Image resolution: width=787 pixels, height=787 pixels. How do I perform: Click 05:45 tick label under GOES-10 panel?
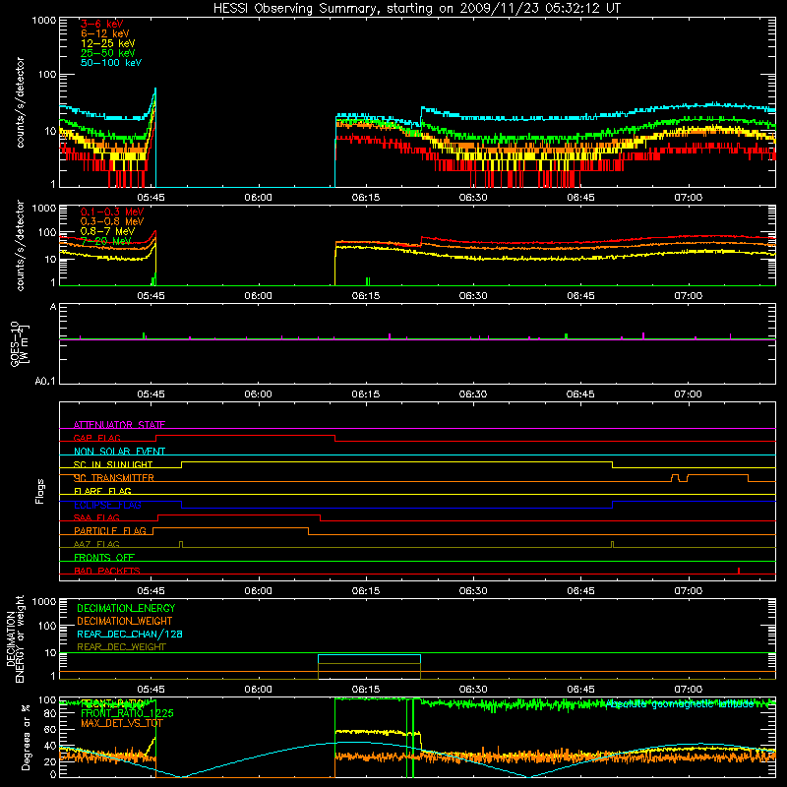tap(151, 394)
